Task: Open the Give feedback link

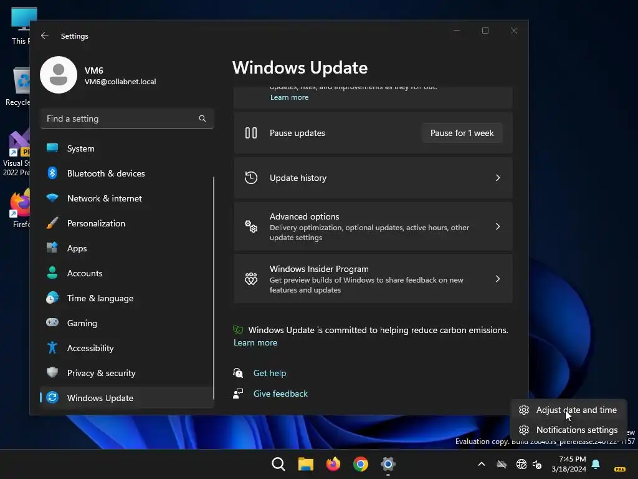Action: coord(280,394)
